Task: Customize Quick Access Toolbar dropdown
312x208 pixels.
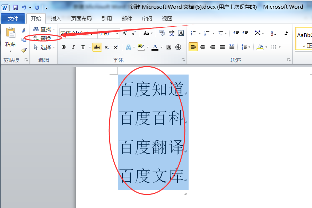Action: [x=46, y=8]
